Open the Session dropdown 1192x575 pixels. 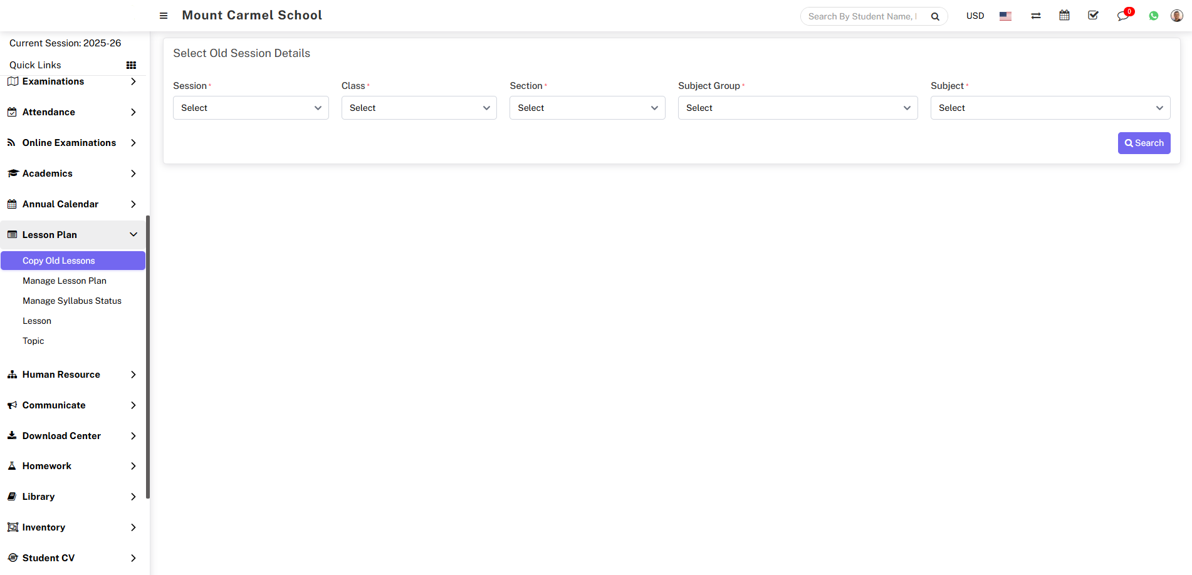tap(251, 108)
